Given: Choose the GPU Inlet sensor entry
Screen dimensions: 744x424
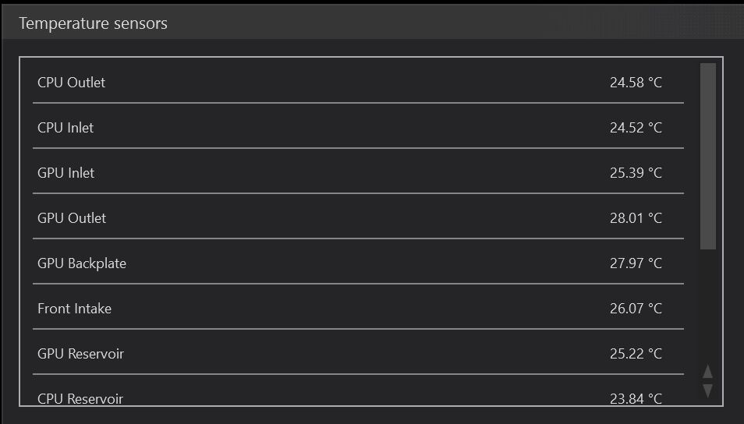Looking at the screenshot, I should (x=66, y=173).
